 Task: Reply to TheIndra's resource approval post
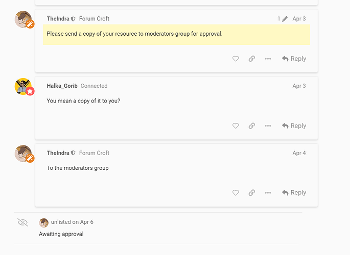(294, 59)
